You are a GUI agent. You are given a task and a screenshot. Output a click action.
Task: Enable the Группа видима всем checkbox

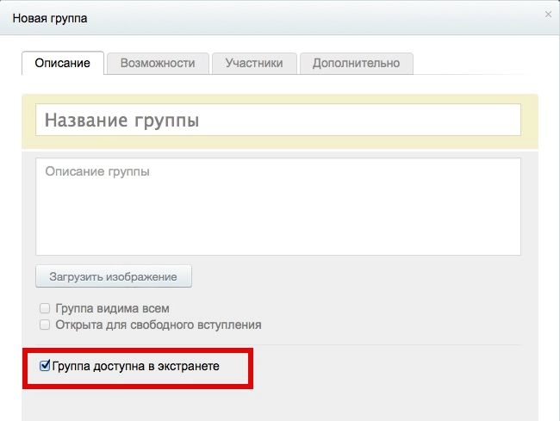click(45, 308)
